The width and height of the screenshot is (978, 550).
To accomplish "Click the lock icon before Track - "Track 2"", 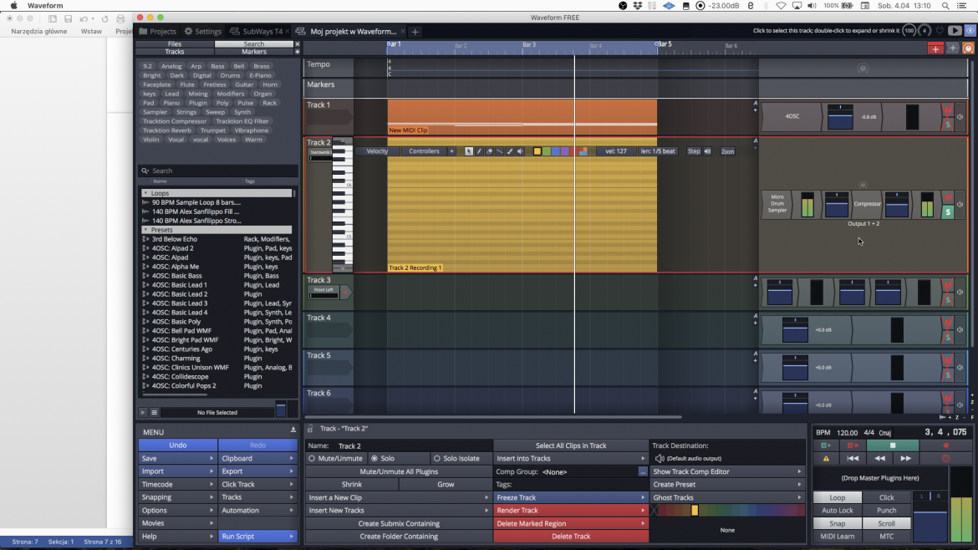I will [x=310, y=429].
